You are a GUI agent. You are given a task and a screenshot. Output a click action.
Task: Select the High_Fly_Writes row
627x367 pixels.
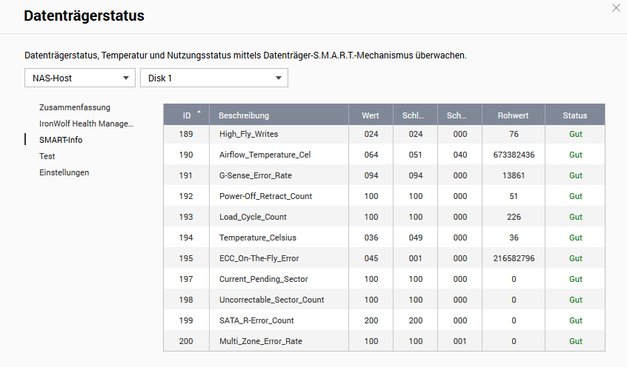pyautogui.click(x=384, y=134)
